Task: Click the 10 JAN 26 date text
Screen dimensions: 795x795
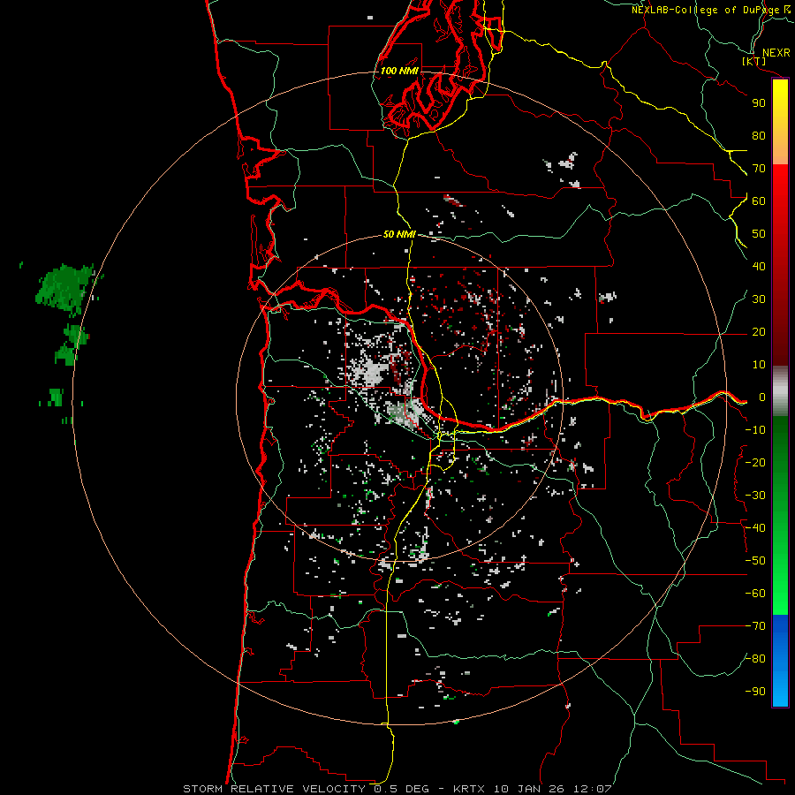Action: (529, 789)
